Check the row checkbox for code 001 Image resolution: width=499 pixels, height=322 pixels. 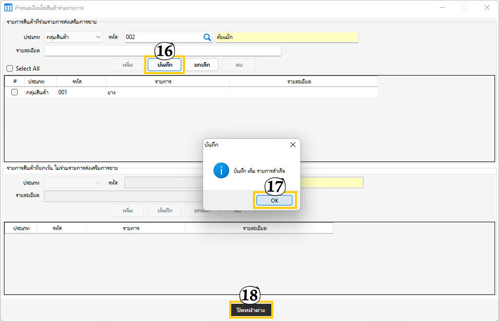pyautogui.click(x=15, y=92)
